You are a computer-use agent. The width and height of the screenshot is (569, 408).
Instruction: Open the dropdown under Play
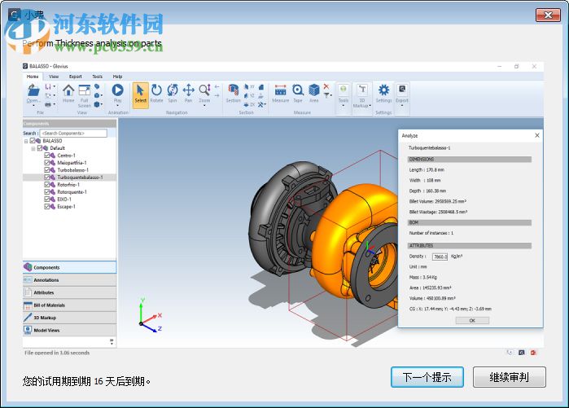pos(117,106)
